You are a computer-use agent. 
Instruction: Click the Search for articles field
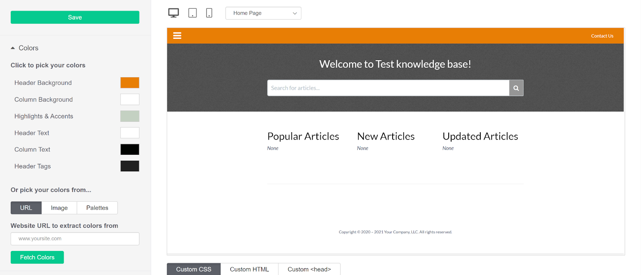388,88
